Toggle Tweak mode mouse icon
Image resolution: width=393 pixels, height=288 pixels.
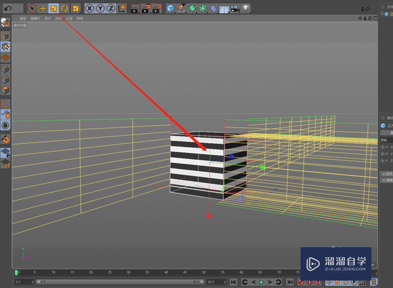pyautogui.click(x=5, y=115)
